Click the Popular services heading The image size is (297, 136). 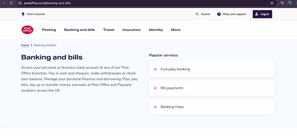tap(164, 55)
